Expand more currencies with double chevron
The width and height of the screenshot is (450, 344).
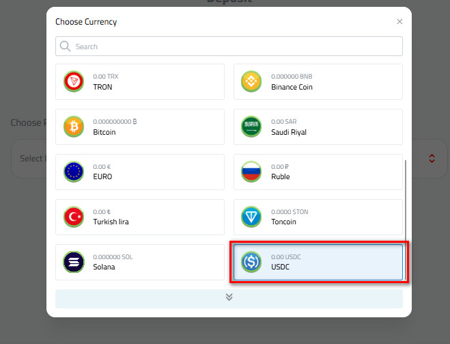(229, 297)
